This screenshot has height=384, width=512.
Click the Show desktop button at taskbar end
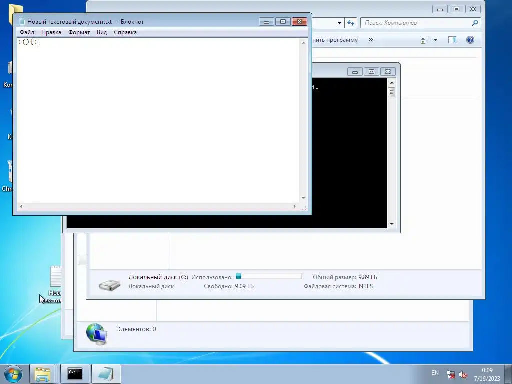tap(508, 374)
